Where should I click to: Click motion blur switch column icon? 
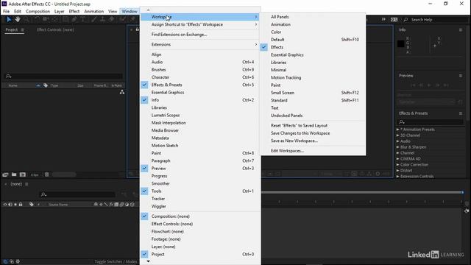(x=121, y=205)
